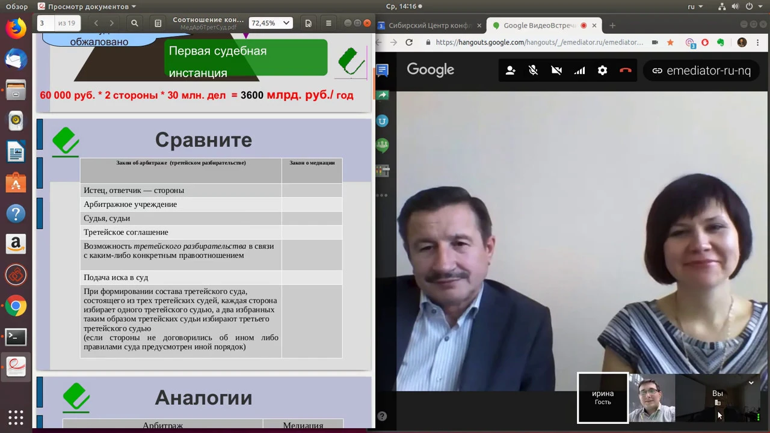Show all applications grid
This screenshot has height=433, width=770.
pyautogui.click(x=16, y=417)
